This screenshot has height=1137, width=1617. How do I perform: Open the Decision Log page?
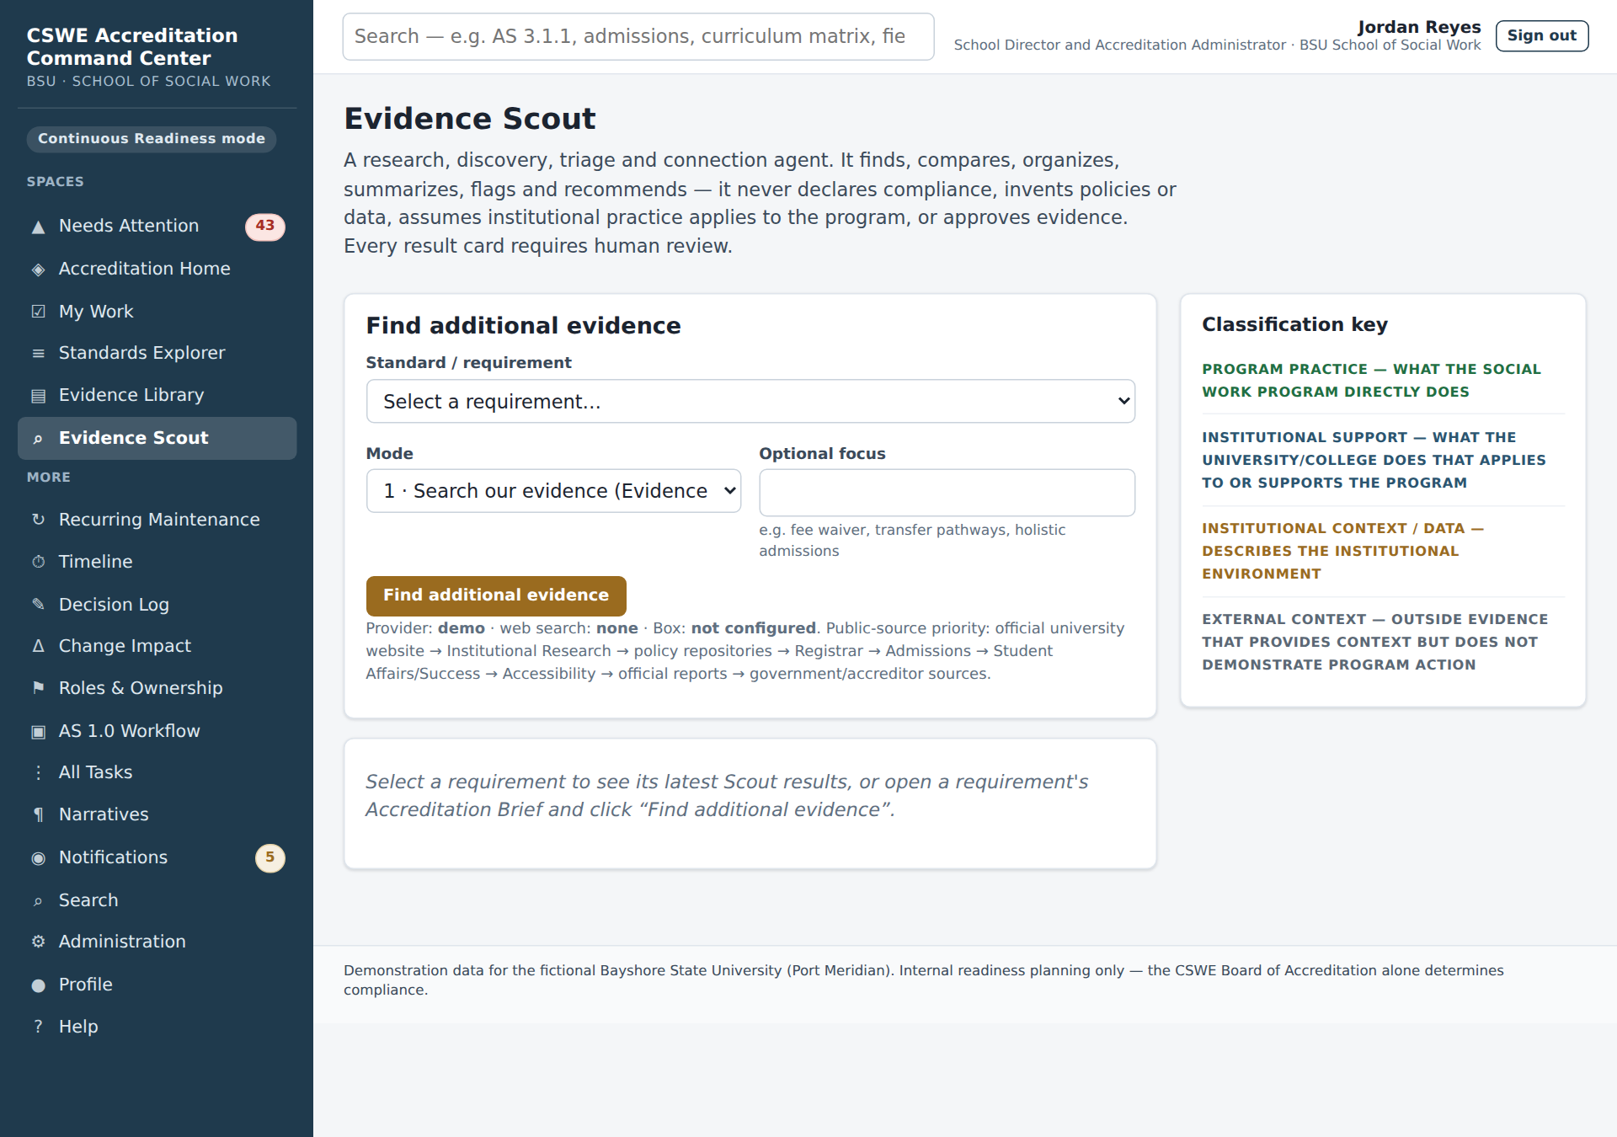[x=157, y=604]
